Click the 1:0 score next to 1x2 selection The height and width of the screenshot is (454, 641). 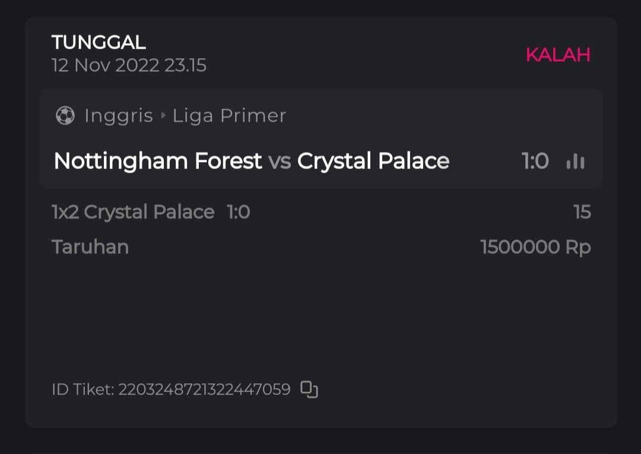click(x=239, y=212)
